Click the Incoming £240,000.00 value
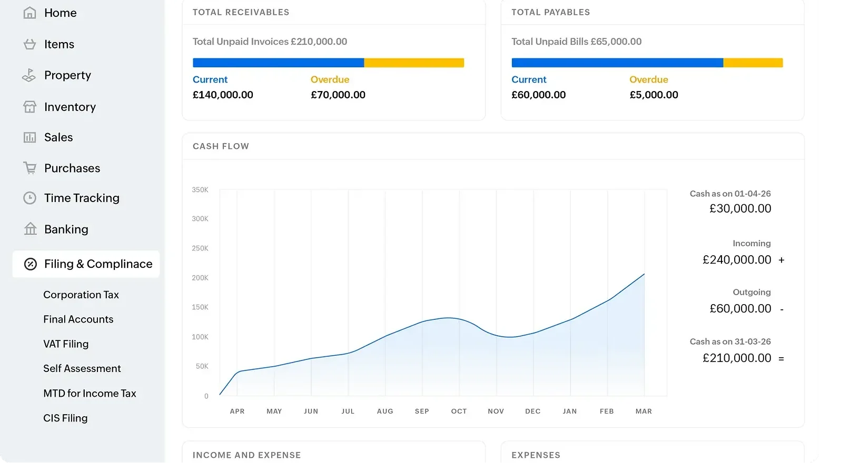Viewport: 850px width, 463px height. pyautogui.click(x=737, y=260)
